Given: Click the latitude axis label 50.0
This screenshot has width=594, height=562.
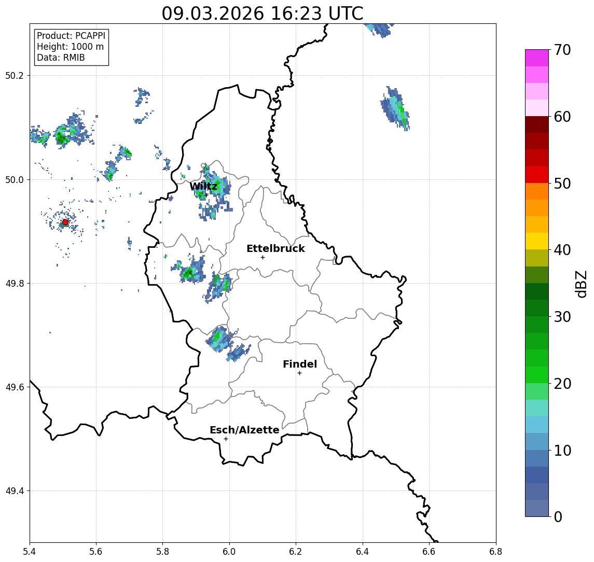Looking at the screenshot, I should coord(15,179).
